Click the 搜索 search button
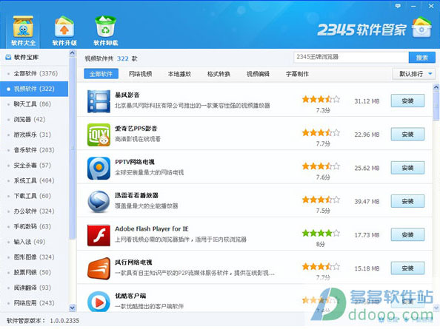This screenshot has height=329, width=440. (421, 58)
